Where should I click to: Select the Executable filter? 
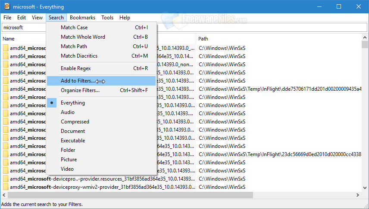(x=101, y=141)
